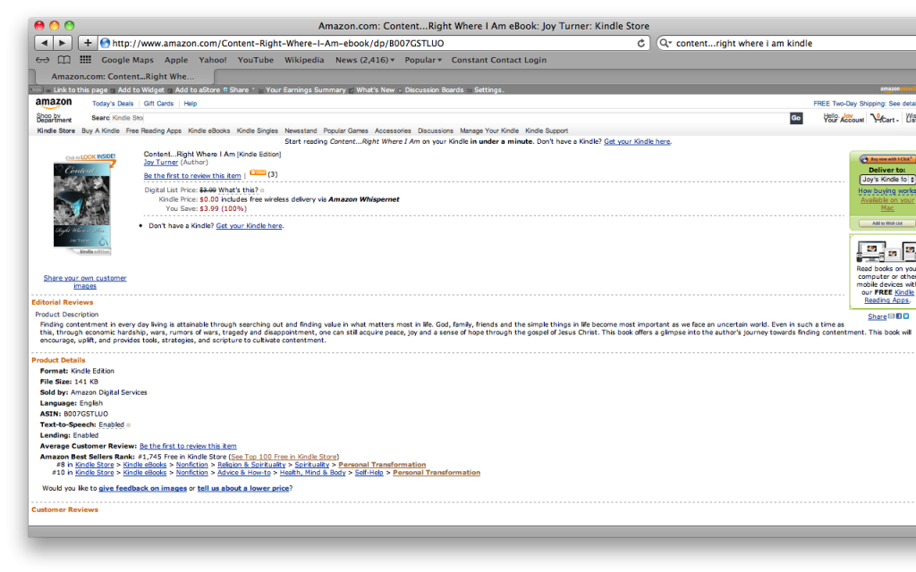Click the book cover Look Inside thumbnail
This screenshot has width=916, height=572.
point(82,206)
